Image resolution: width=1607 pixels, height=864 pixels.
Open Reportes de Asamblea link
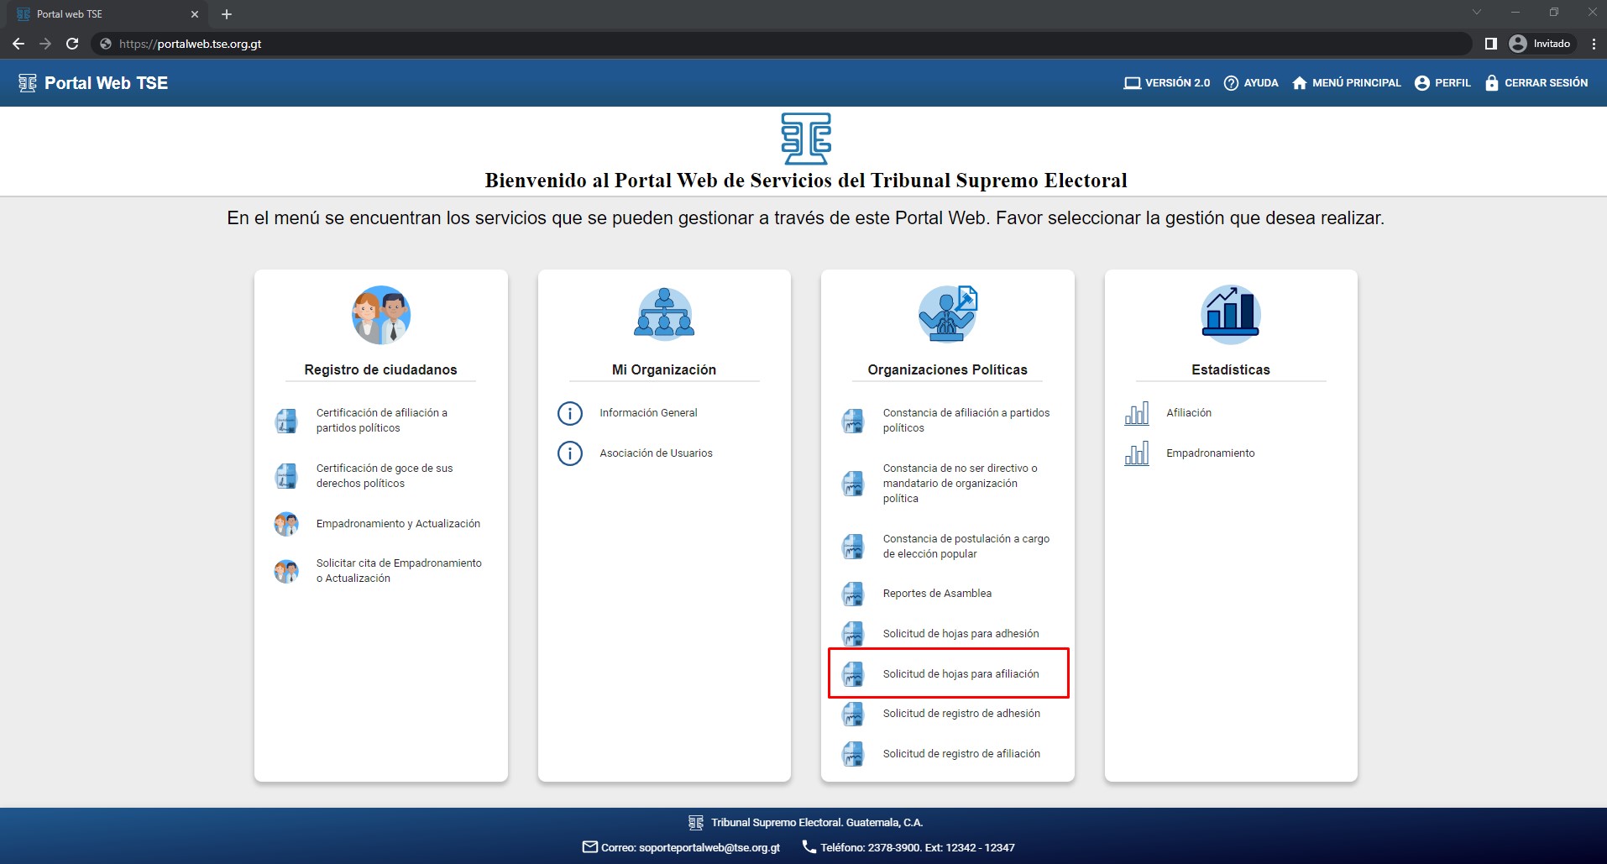click(x=937, y=594)
